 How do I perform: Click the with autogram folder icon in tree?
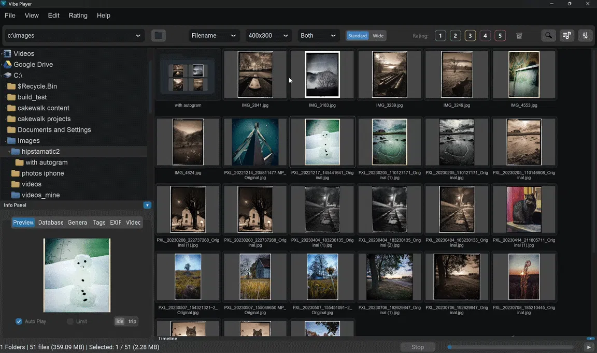coord(19,163)
